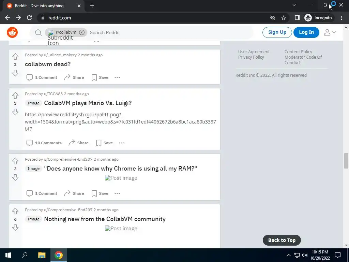Share the Mario Vs. Luigi post
This screenshot has height=262, width=349.
click(79, 143)
